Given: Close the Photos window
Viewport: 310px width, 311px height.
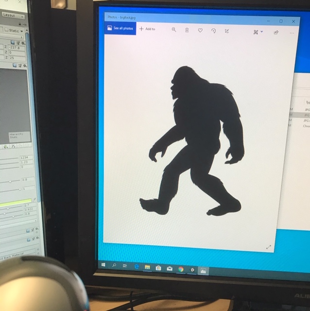Looking at the screenshot, I should coord(293,21).
